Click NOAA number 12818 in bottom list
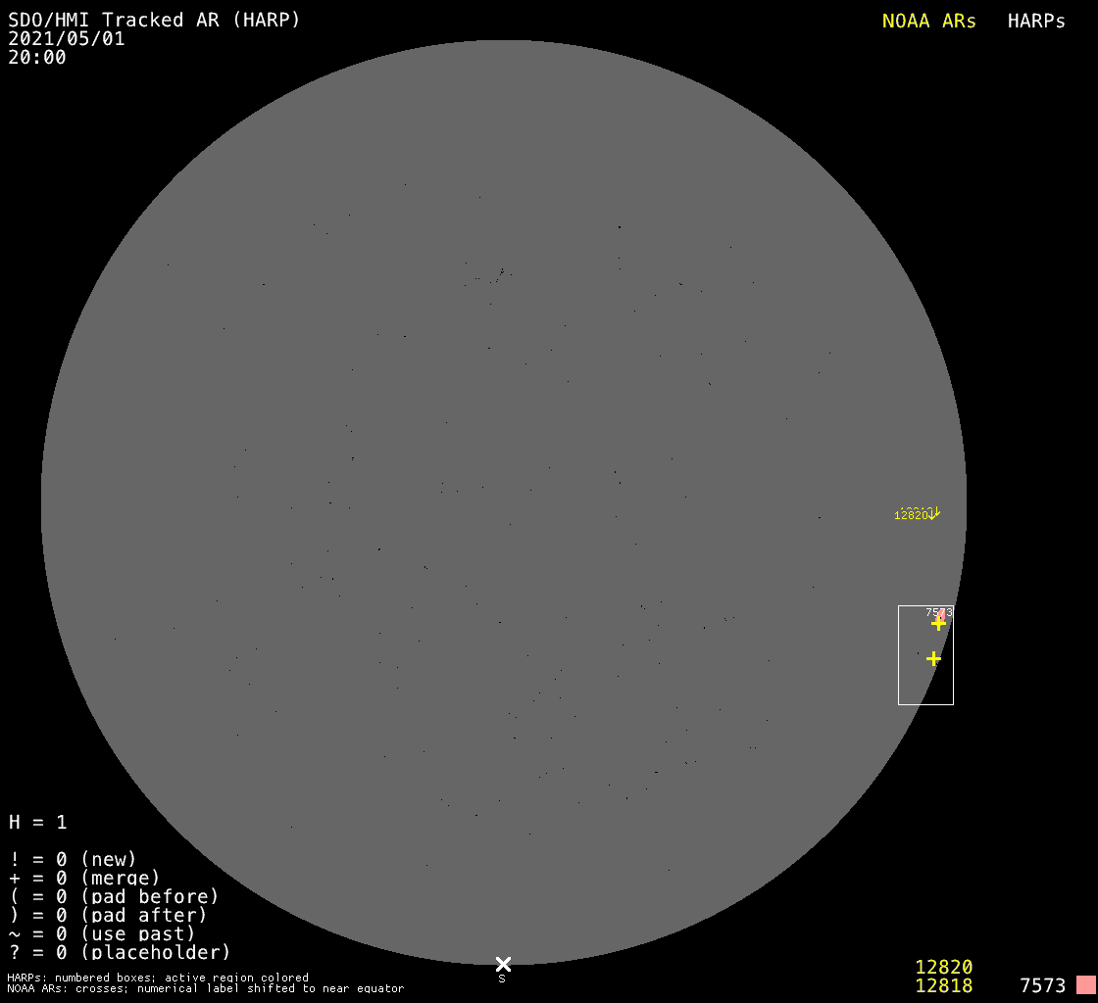This screenshot has width=1098, height=1003. [x=943, y=986]
